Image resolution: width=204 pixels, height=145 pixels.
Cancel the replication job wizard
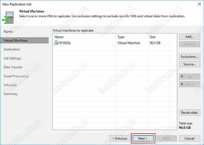(x=190, y=138)
